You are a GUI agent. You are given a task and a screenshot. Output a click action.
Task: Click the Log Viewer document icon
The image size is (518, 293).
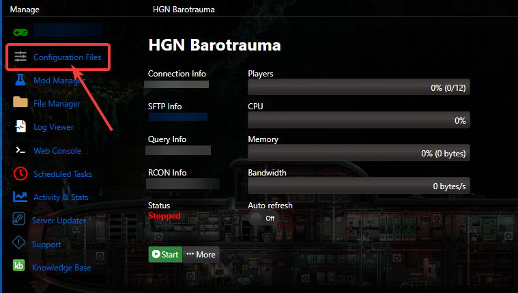click(x=20, y=126)
